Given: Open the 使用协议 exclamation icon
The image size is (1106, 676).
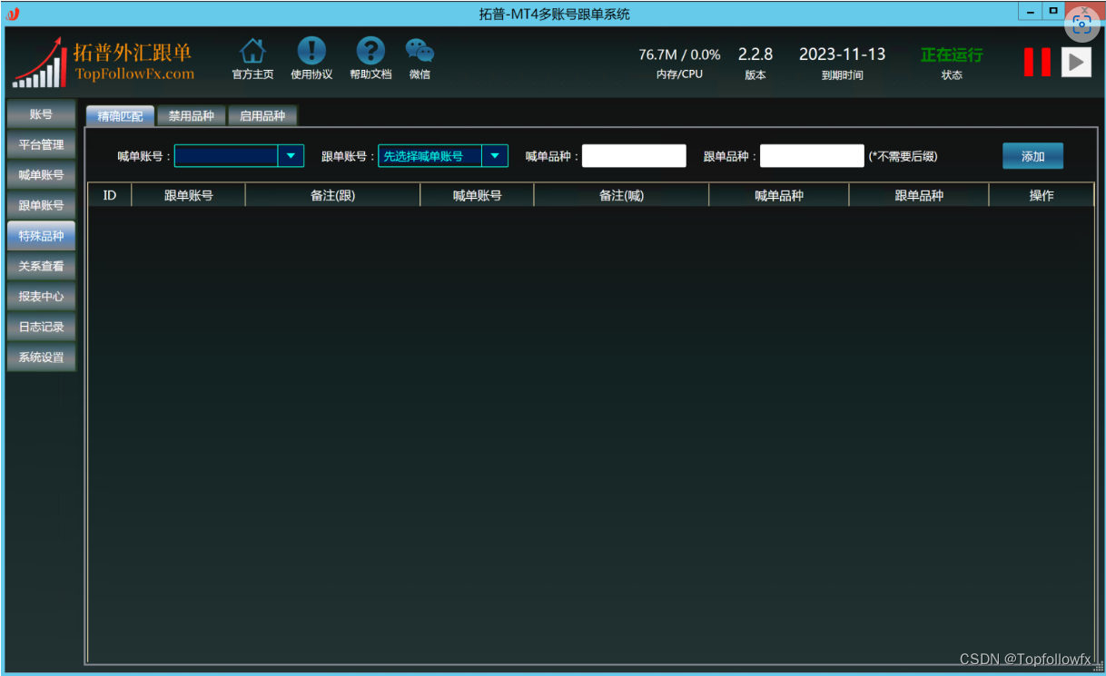Looking at the screenshot, I should pos(311,52).
